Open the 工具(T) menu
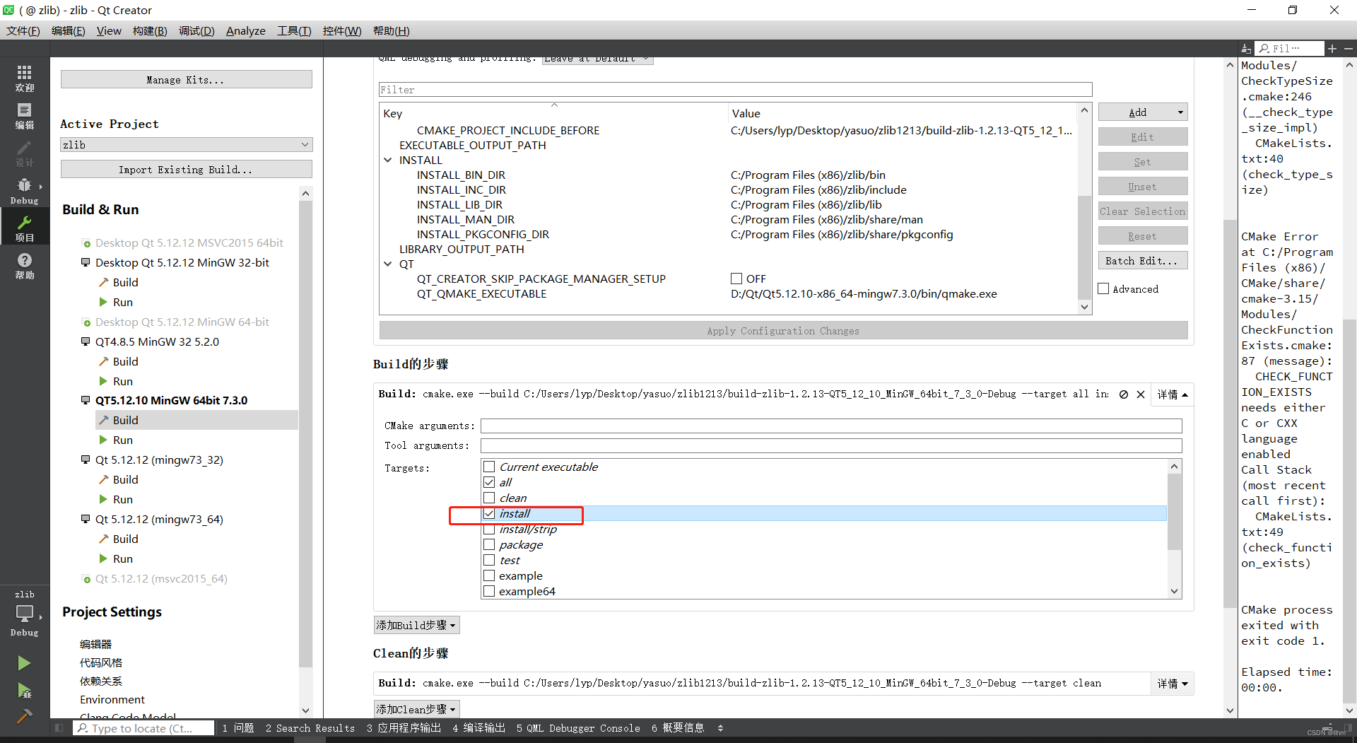Image resolution: width=1357 pixels, height=743 pixels. [x=294, y=30]
